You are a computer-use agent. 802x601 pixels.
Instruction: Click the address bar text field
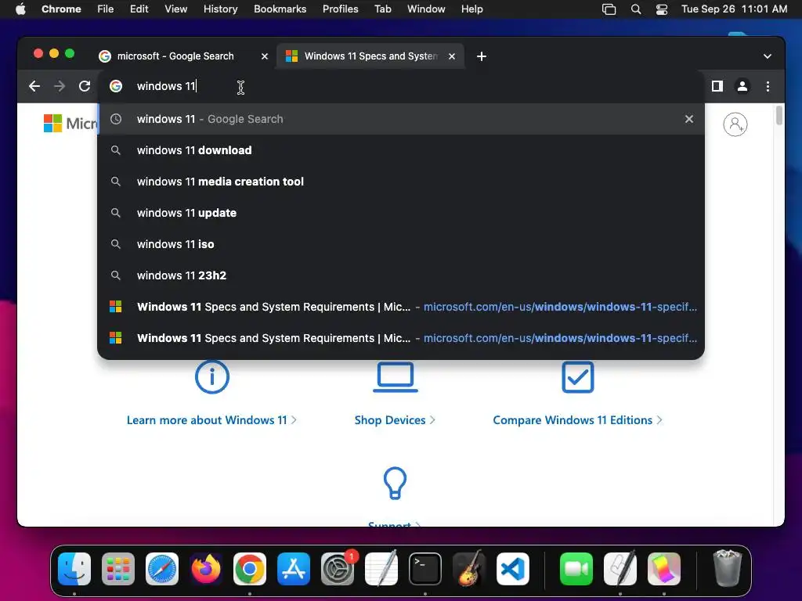[400, 86]
